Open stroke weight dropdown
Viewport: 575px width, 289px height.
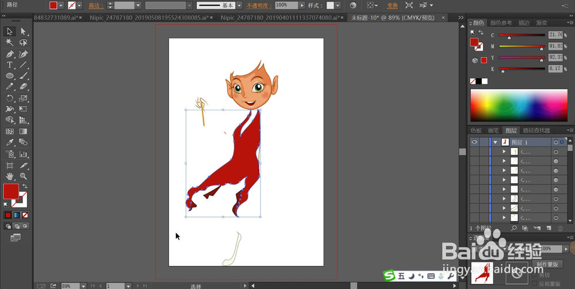coord(138,6)
